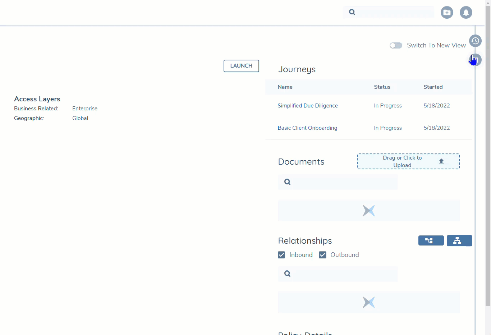This screenshot has width=491, height=335.
Task: Click the Name column header in Journeys
Action: [285, 87]
